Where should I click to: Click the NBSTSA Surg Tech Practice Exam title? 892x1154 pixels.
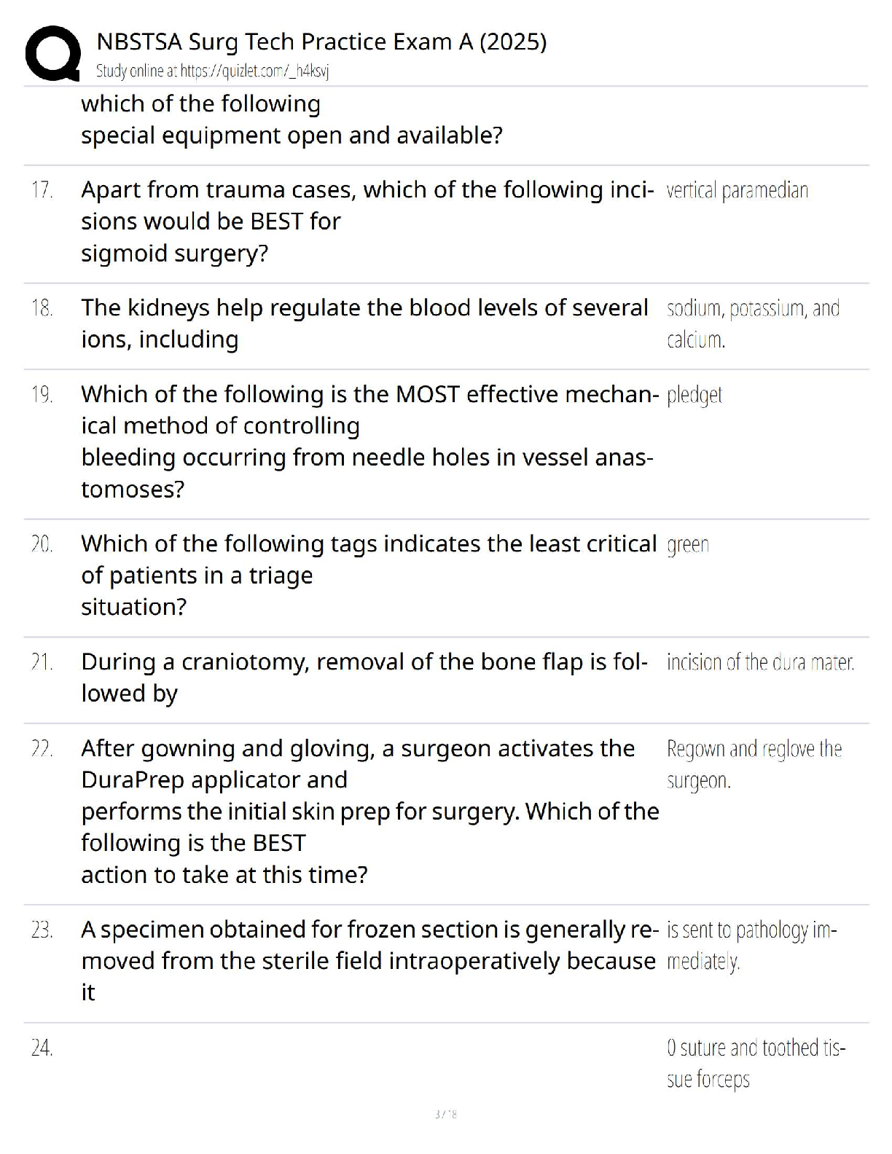(321, 42)
